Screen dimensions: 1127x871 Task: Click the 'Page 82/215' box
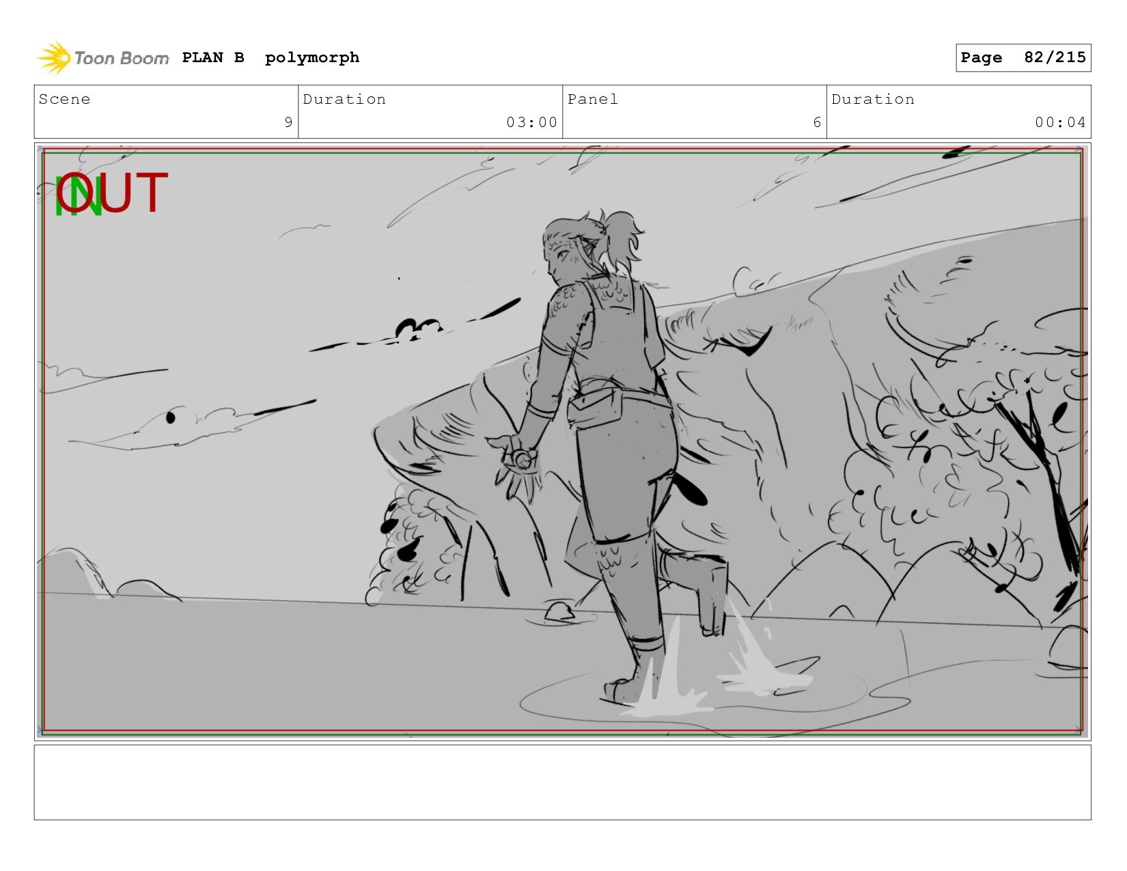click(x=1023, y=57)
